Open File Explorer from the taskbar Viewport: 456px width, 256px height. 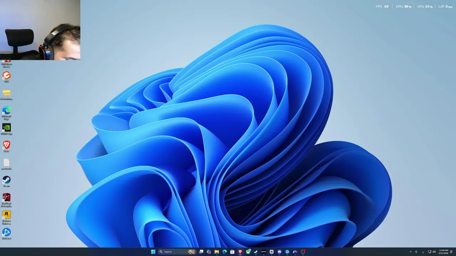[217, 252]
